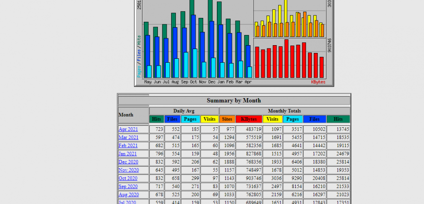The width and height of the screenshot is (424, 204).
Task: Click the yellow Monthly Totals Visits header
Action: coord(272,119)
